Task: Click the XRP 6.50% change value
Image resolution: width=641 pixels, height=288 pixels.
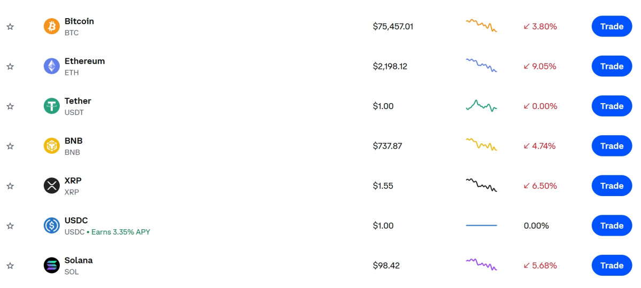Action: coord(544,186)
